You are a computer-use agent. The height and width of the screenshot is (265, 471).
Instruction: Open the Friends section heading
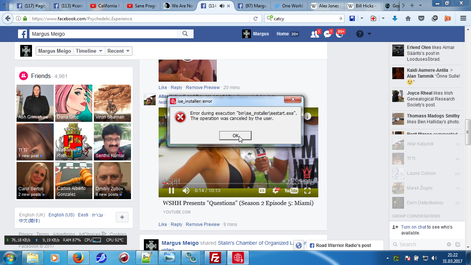(x=41, y=76)
